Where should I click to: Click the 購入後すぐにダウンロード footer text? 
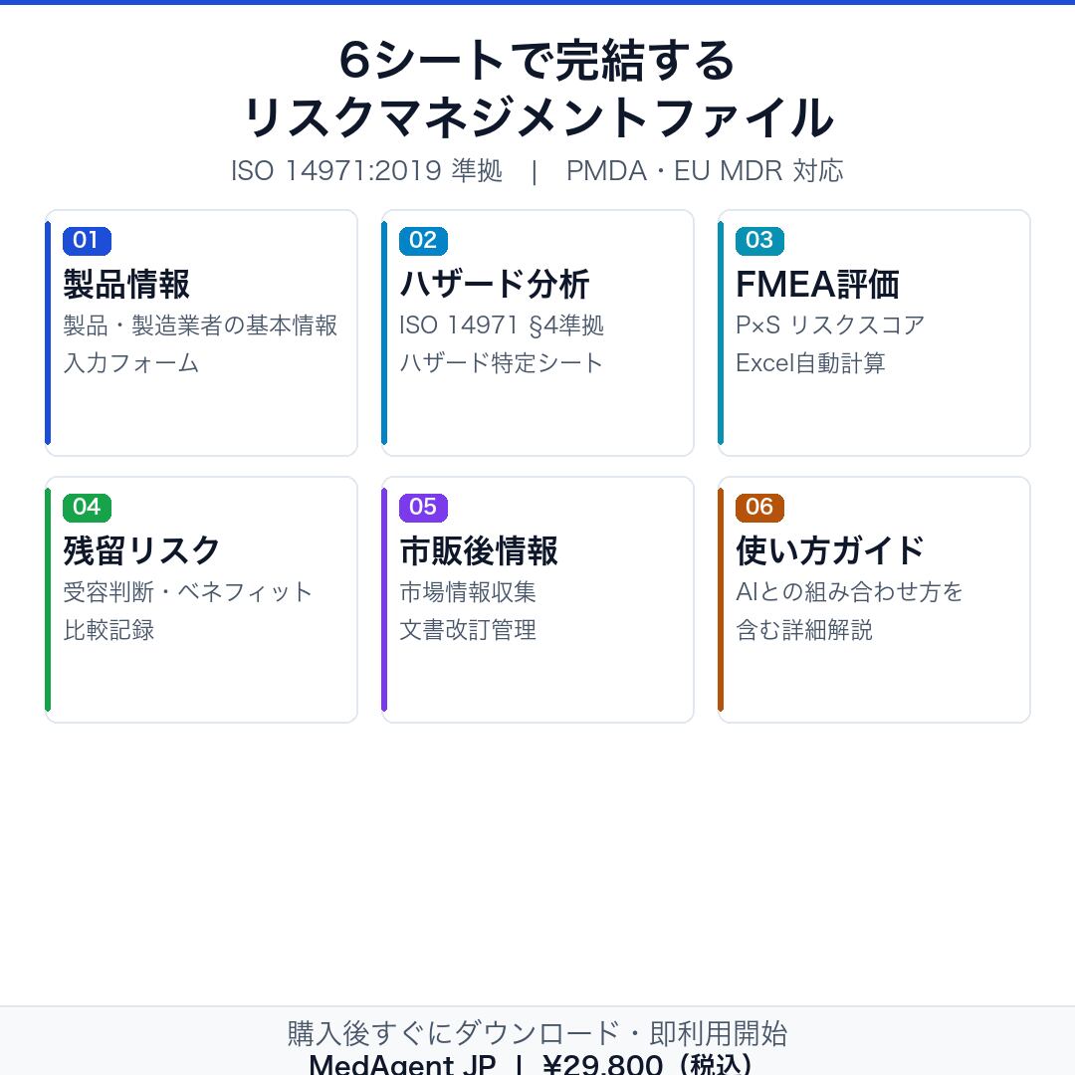pos(537,1033)
